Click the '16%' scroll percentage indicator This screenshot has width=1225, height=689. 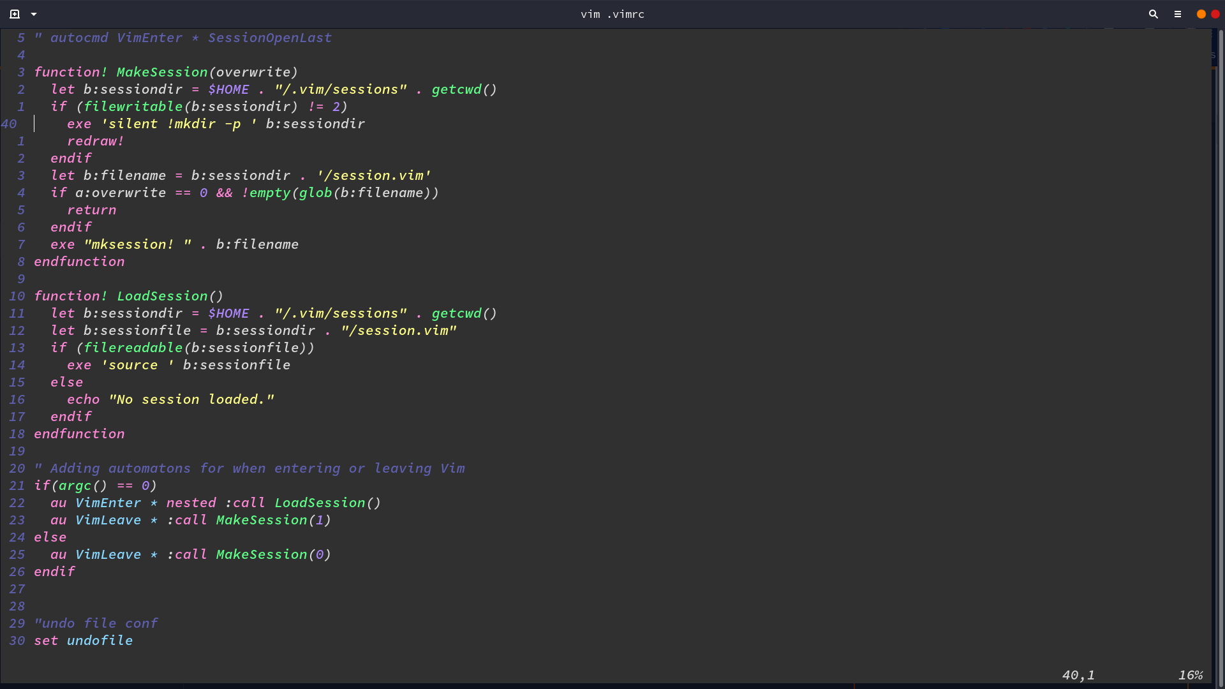pyautogui.click(x=1191, y=675)
